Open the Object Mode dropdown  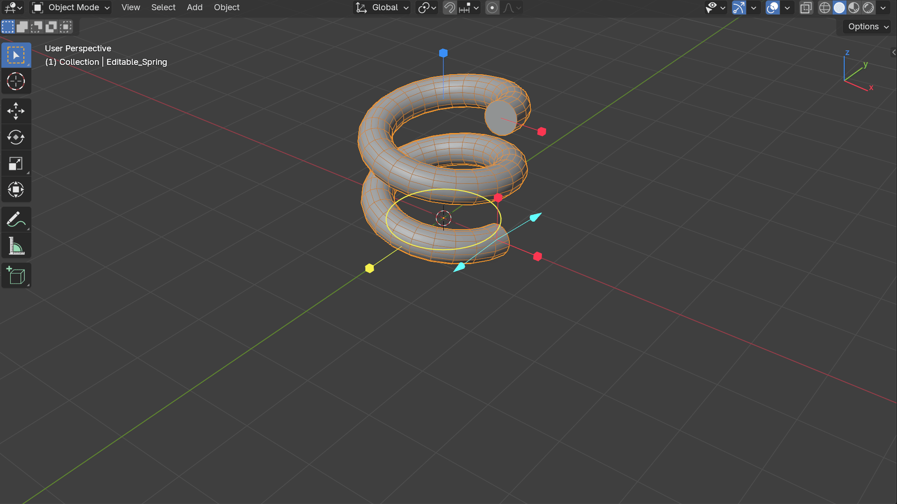click(71, 7)
